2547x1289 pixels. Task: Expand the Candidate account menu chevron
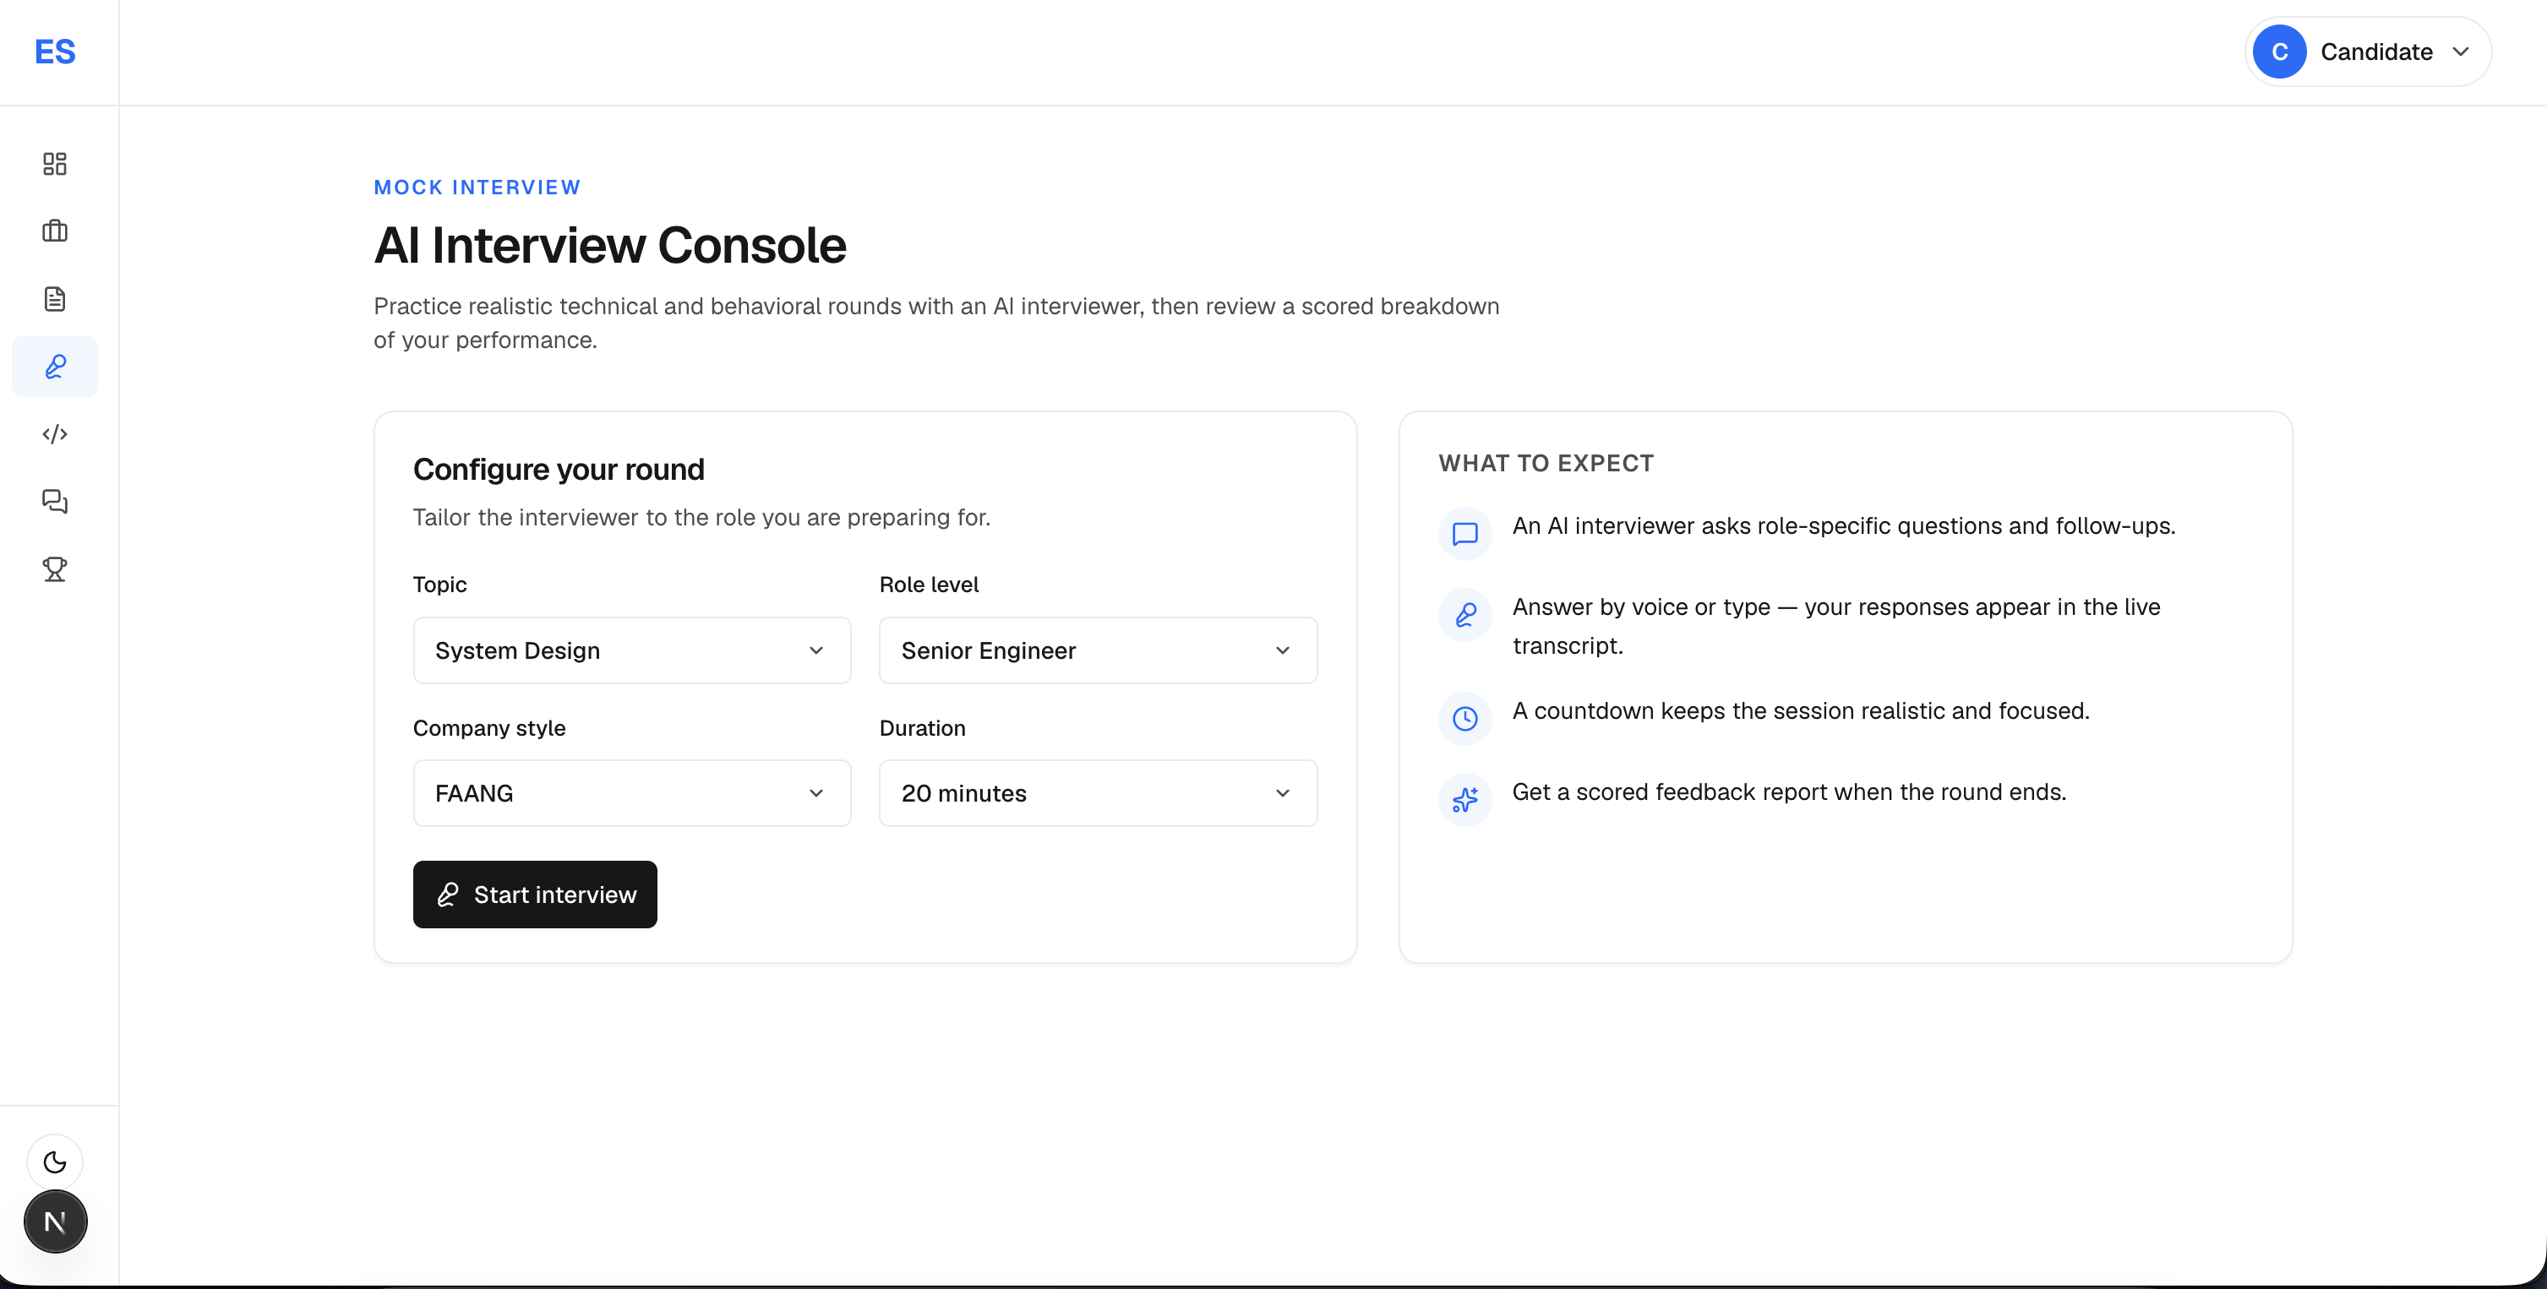pos(2462,52)
